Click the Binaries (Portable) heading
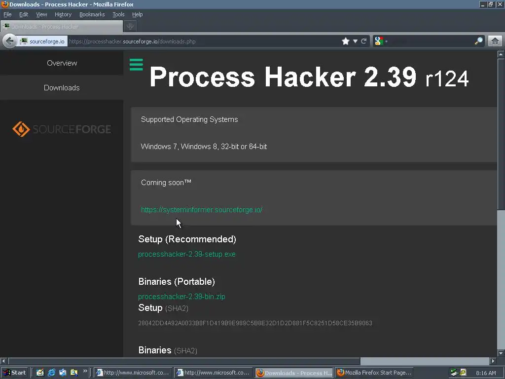This screenshot has width=505, height=379. coord(177,281)
